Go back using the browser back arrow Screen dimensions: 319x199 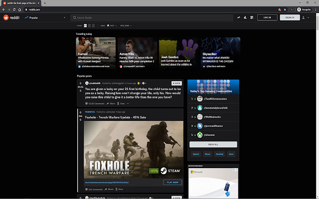click(3, 9)
